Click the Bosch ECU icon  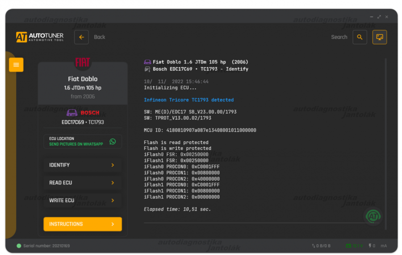72,112
